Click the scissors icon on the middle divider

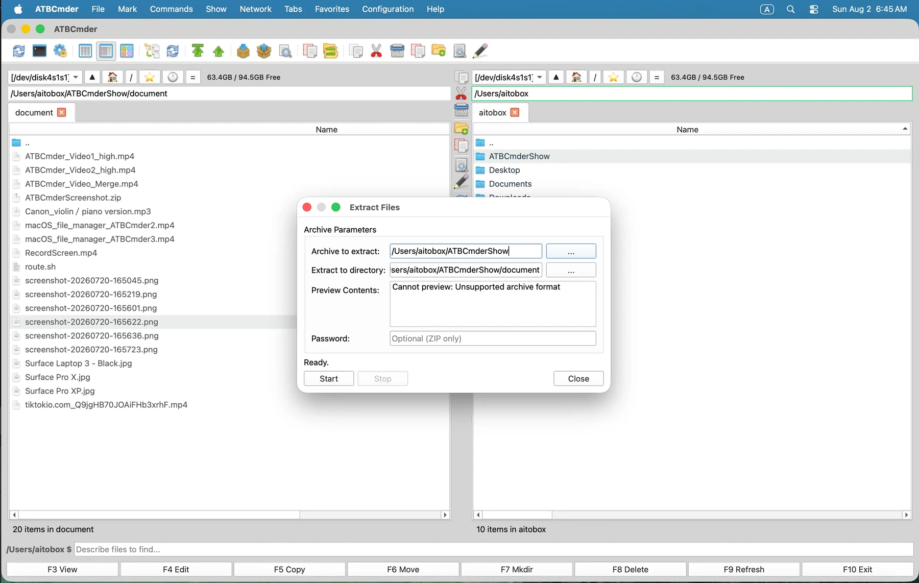461,93
